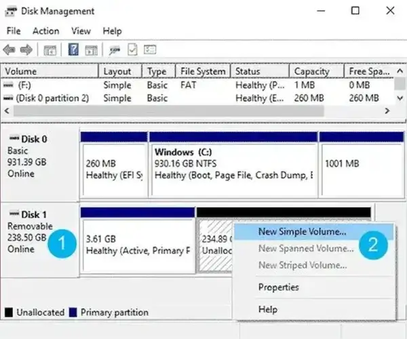
Task: Click the volume list scroll down arrow
Action: pos(400,98)
